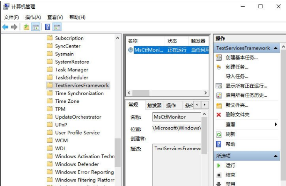This screenshot has height=186, width=286.
Task: Expand the 查看 submenu arrow
Action: point(276,124)
